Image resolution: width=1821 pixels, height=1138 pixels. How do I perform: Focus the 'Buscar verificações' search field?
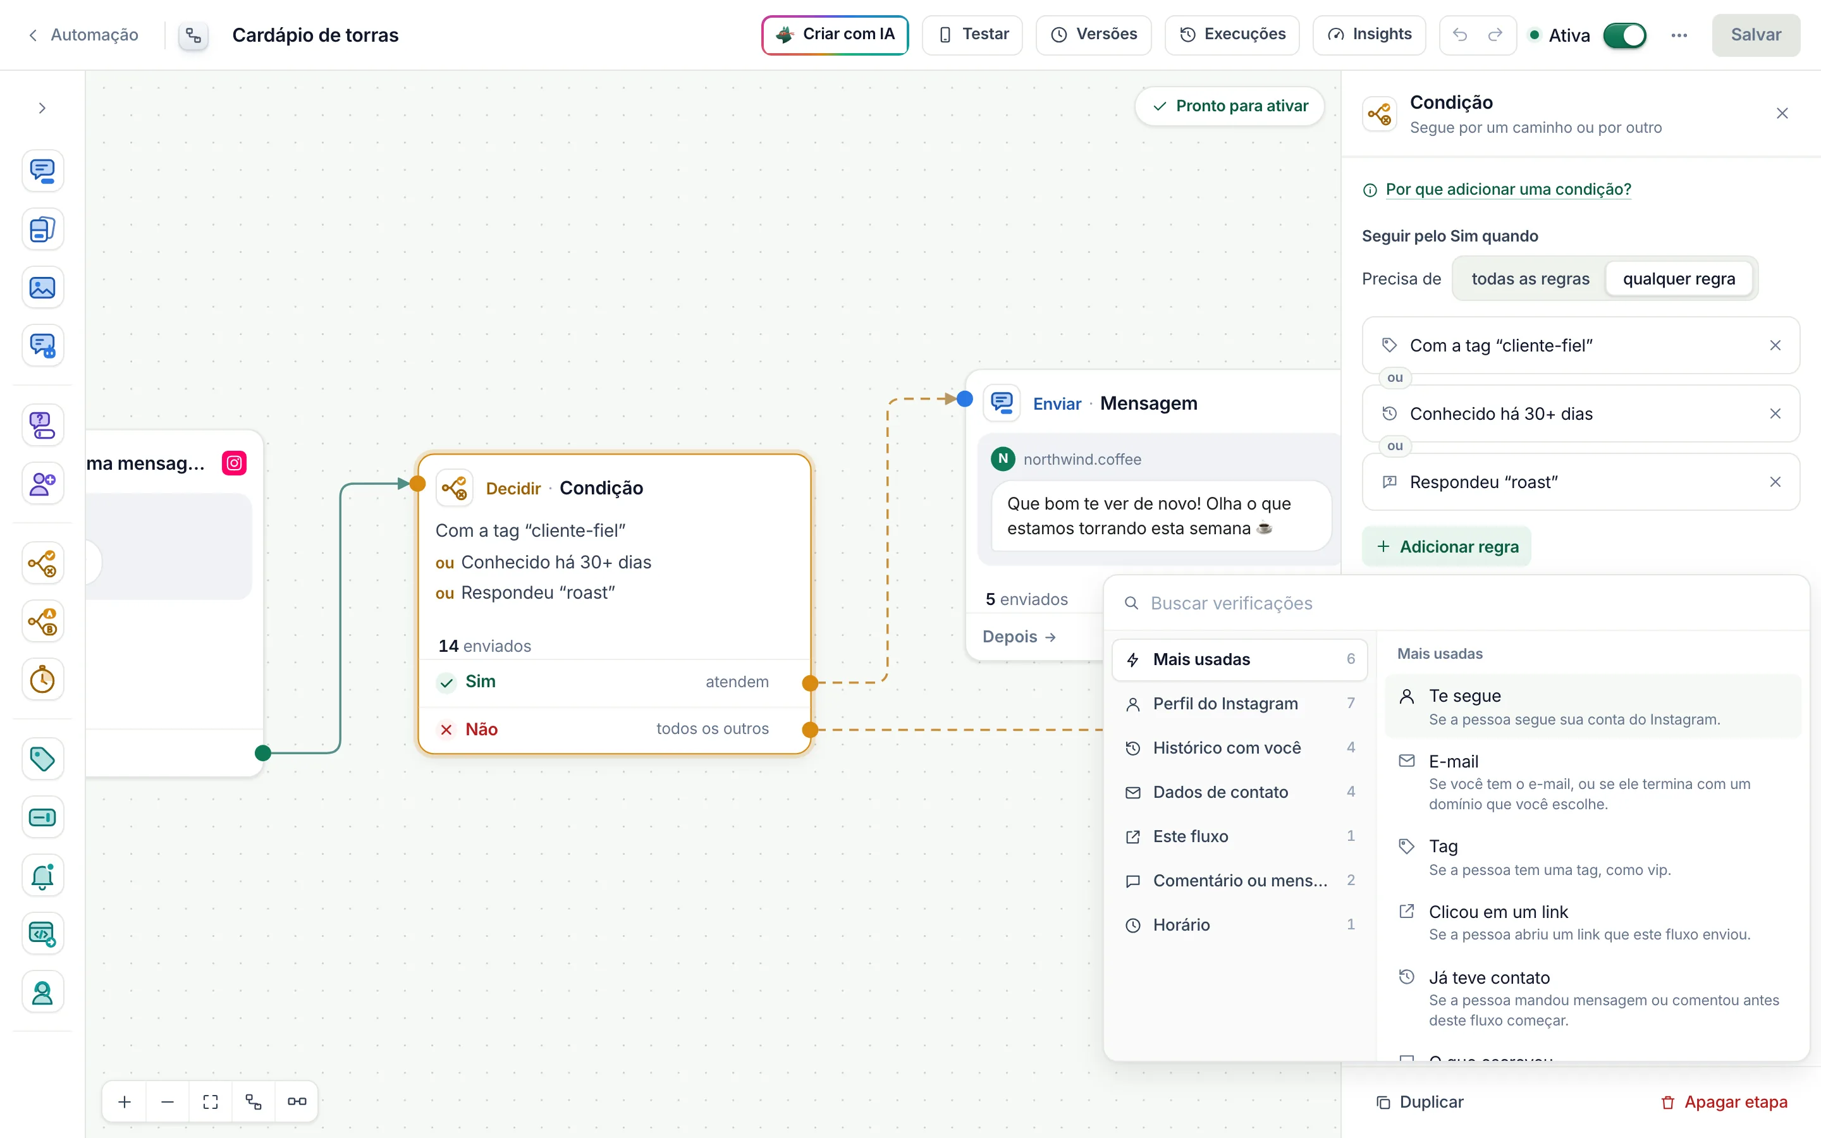[x=1456, y=604]
